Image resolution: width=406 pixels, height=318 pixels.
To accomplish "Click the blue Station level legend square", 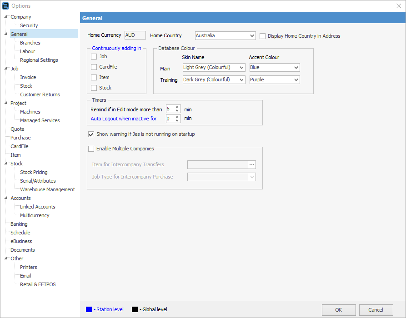I will (x=89, y=309).
